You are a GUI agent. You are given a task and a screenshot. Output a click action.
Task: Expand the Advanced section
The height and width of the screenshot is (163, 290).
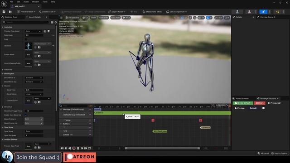(x=3, y=70)
